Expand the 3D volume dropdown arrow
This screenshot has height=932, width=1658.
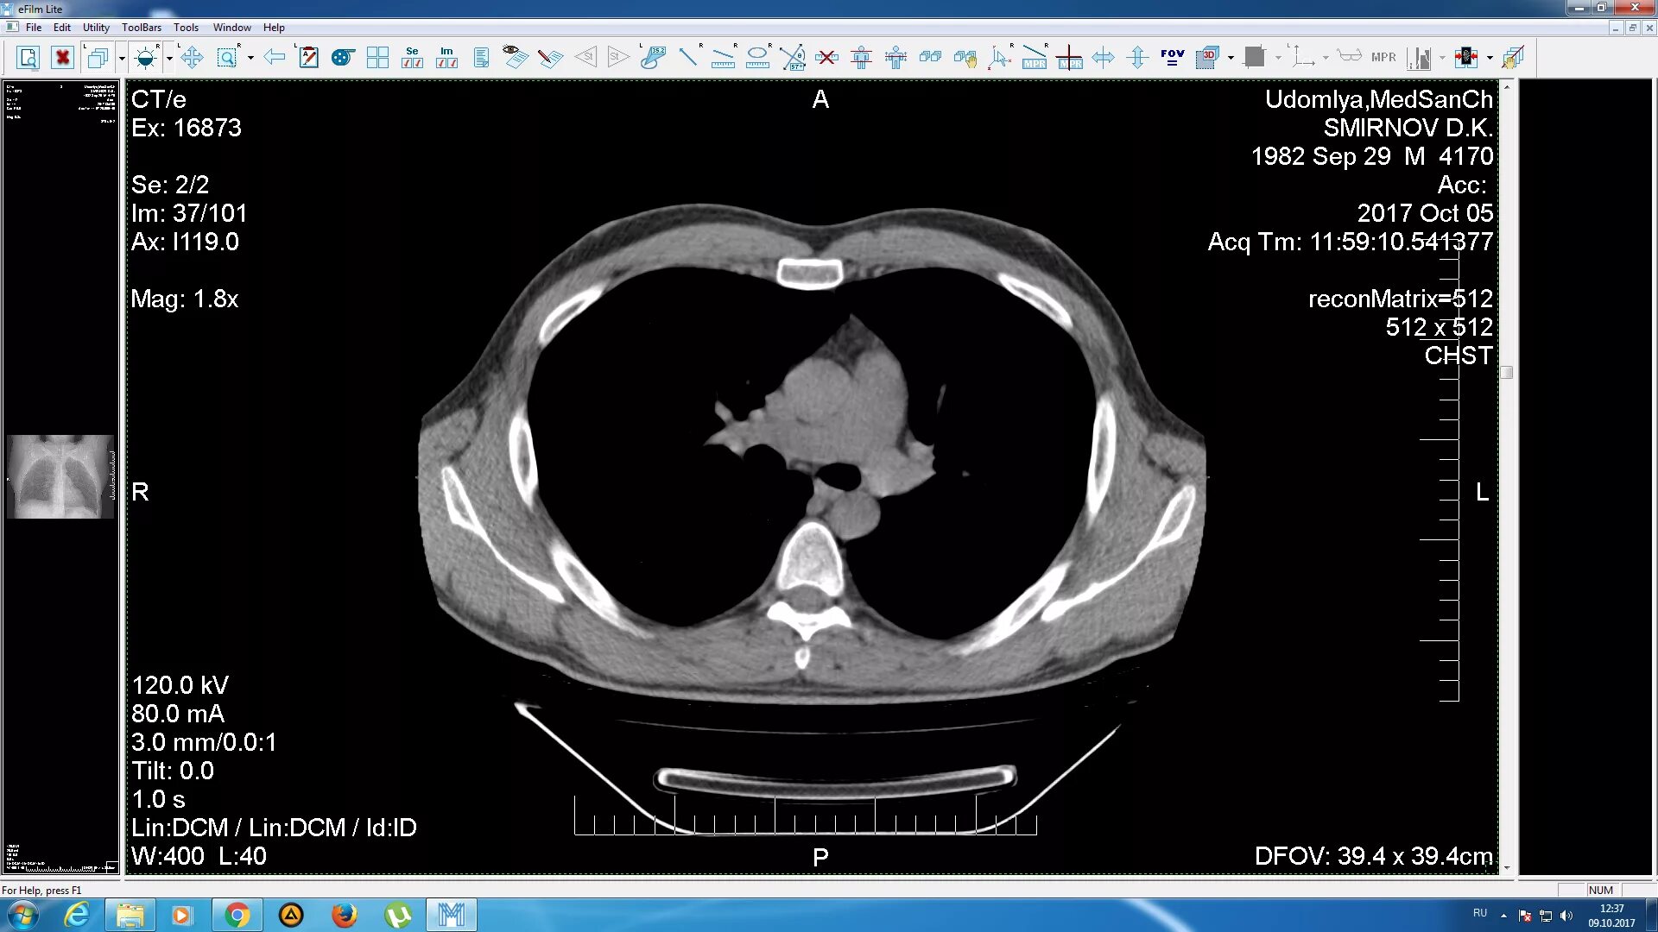(1231, 58)
